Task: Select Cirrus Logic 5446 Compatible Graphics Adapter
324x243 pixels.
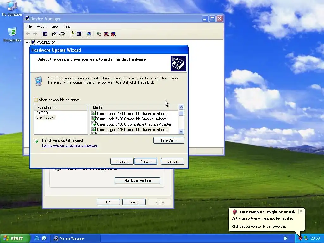Action: pyautogui.click(x=132, y=129)
